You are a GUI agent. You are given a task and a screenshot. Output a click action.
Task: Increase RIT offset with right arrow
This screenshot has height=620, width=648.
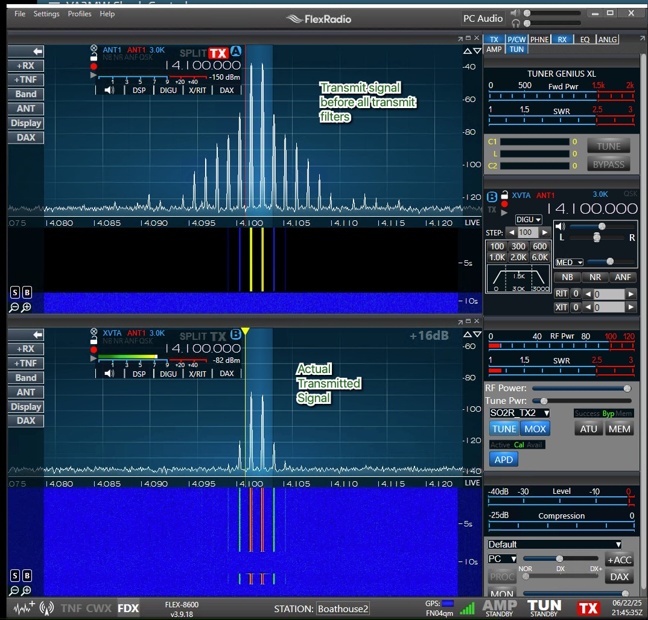click(x=631, y=294)
